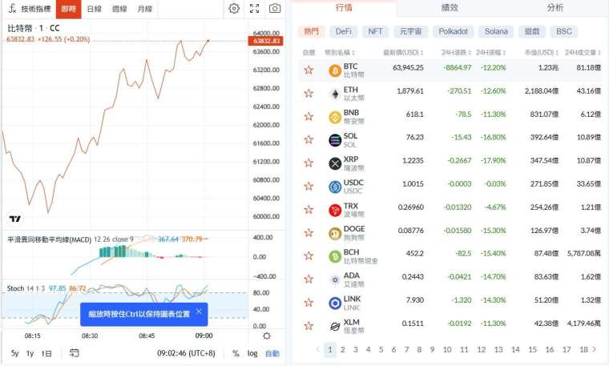The image size is (609, 366).
Task: Open the timezone selector showing UTC+8
Action: 187,353
